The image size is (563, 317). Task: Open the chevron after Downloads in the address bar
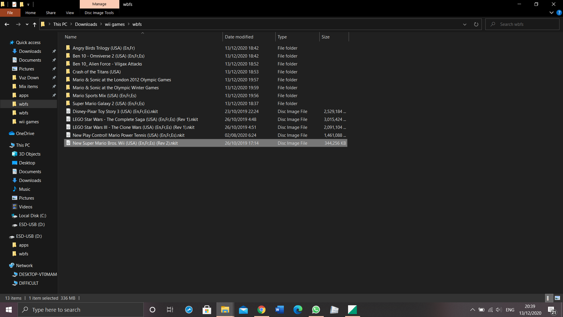point(101,24)
